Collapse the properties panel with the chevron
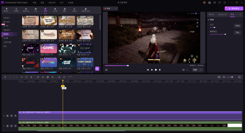This screenshot has width=245, height=133. click(x=240, y=14)
